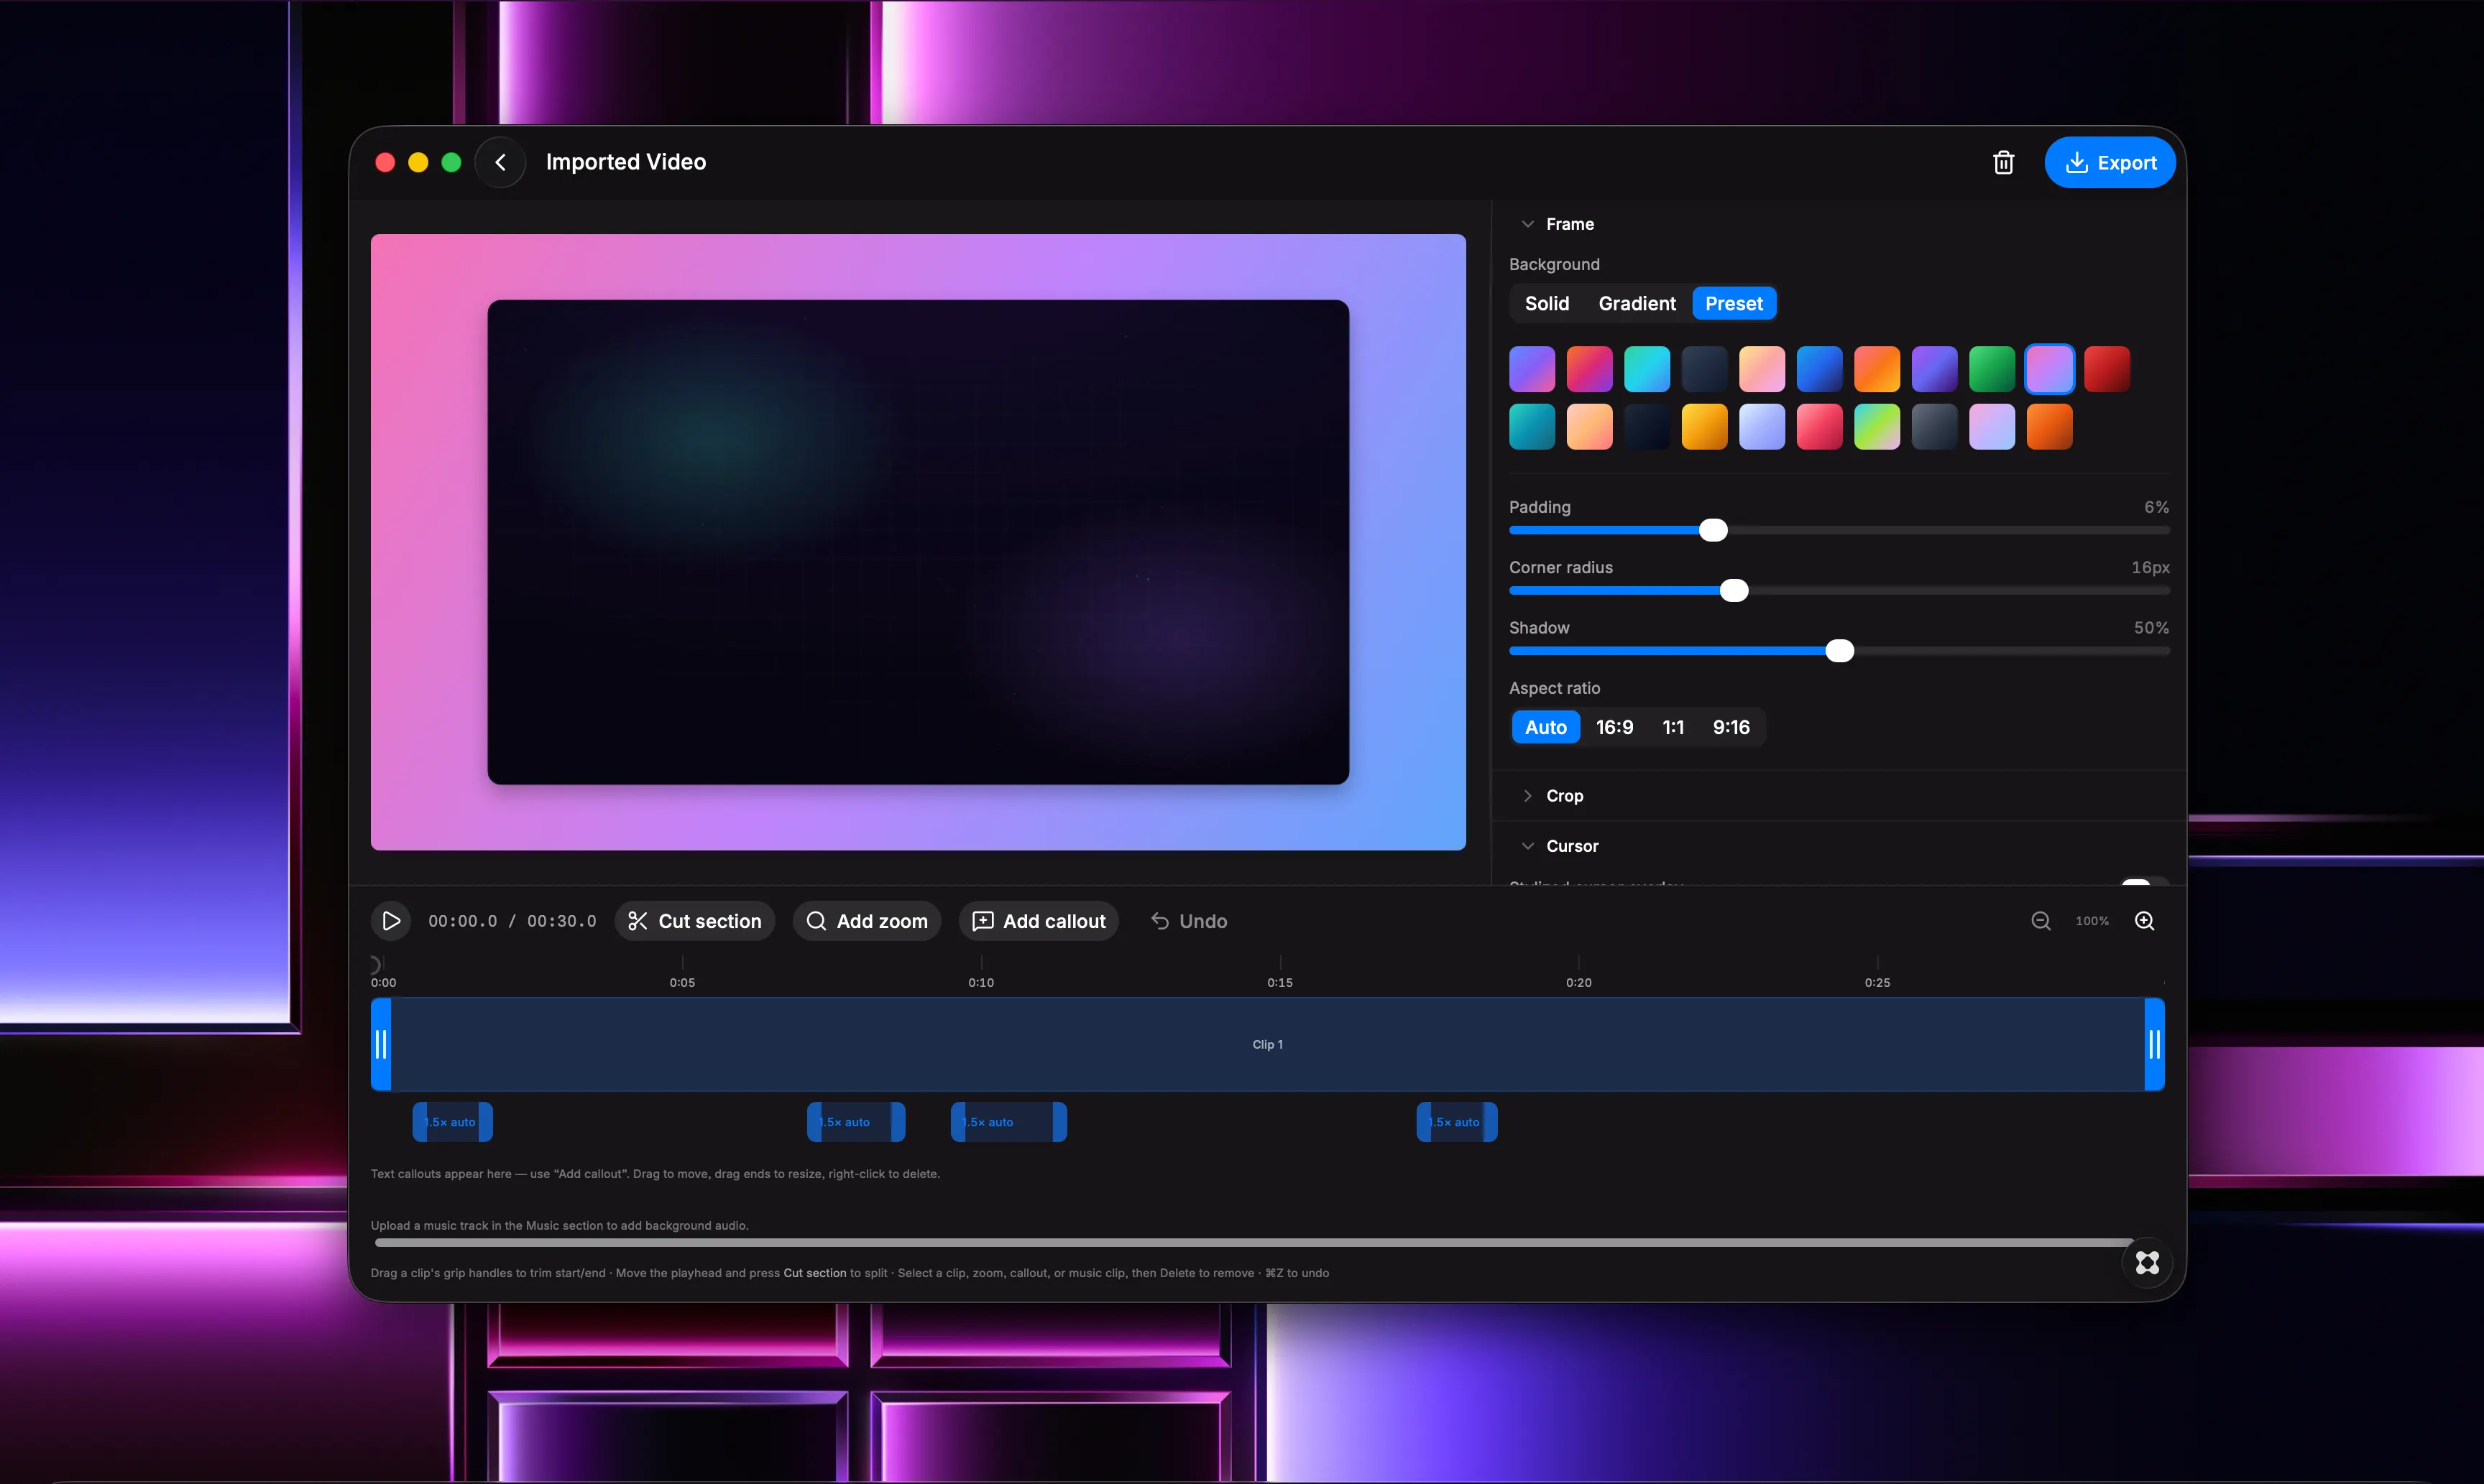
Task: Click the Imported Video title
Action: pyautogui.click(x=626, y=162)
